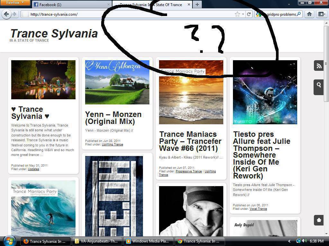Follow the Vocal Trance category link
The width and height of the screenshot is (329, 246).
(258, 209)
